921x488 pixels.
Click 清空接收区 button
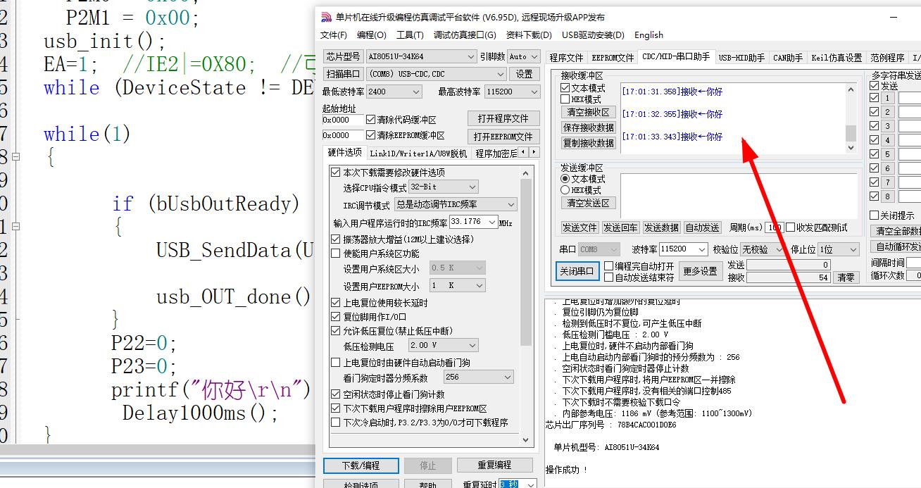tap(589, 112)
